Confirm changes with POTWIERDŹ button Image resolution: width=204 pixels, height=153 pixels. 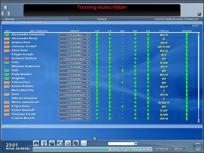pyautogui.click(x=162, y=149)
